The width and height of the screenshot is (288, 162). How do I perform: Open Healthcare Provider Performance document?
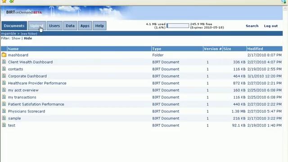pyautogui.click(x=37, y=83)
